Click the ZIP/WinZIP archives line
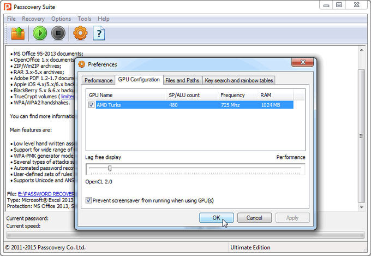The image size is (371, 256). pos(38,66)
